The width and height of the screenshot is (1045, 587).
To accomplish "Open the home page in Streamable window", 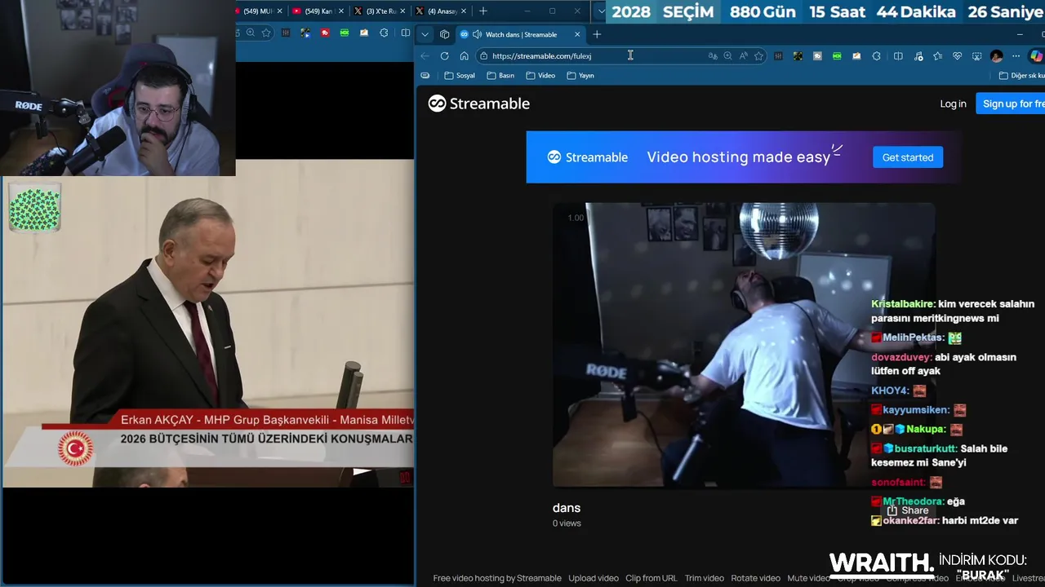I will click(464, 56).
